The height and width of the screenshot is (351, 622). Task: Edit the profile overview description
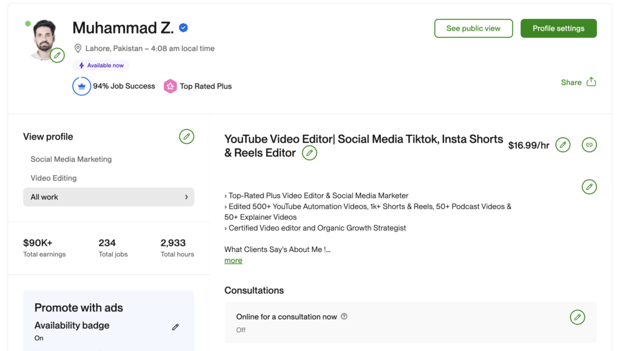click(589, 187)
